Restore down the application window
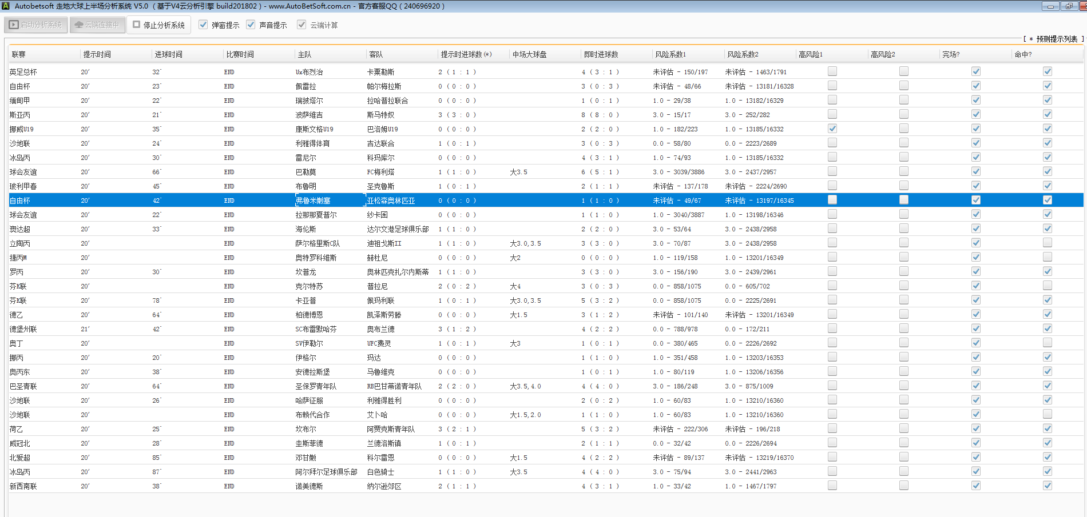This screenshot has height=517, width=1087. pos(1068,6)
